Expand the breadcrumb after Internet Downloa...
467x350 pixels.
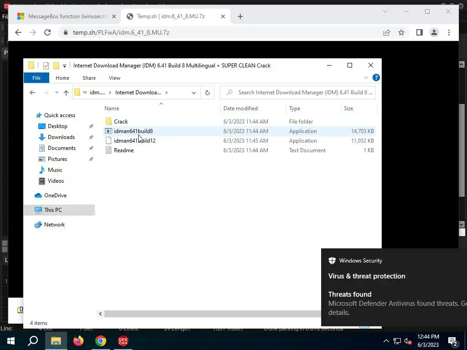(x=166, y=93)
